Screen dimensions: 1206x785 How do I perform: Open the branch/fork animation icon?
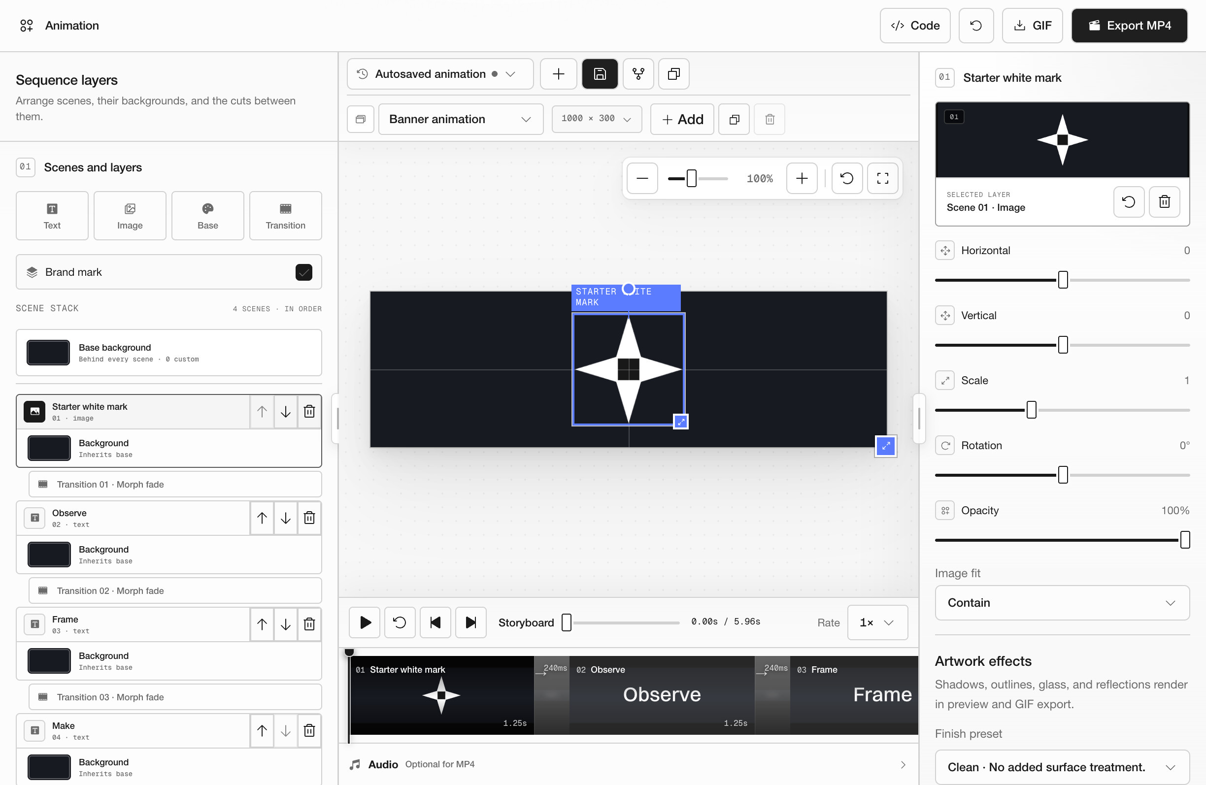click(638, 74)
